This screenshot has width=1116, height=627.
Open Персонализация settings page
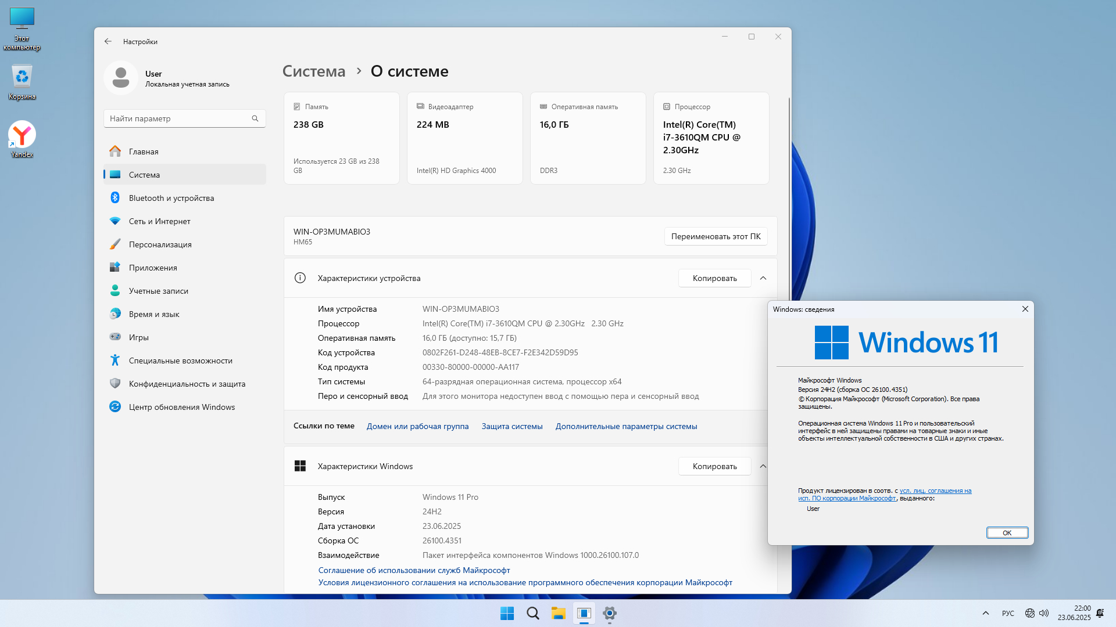pyautogui.click(x=160, y=244)
